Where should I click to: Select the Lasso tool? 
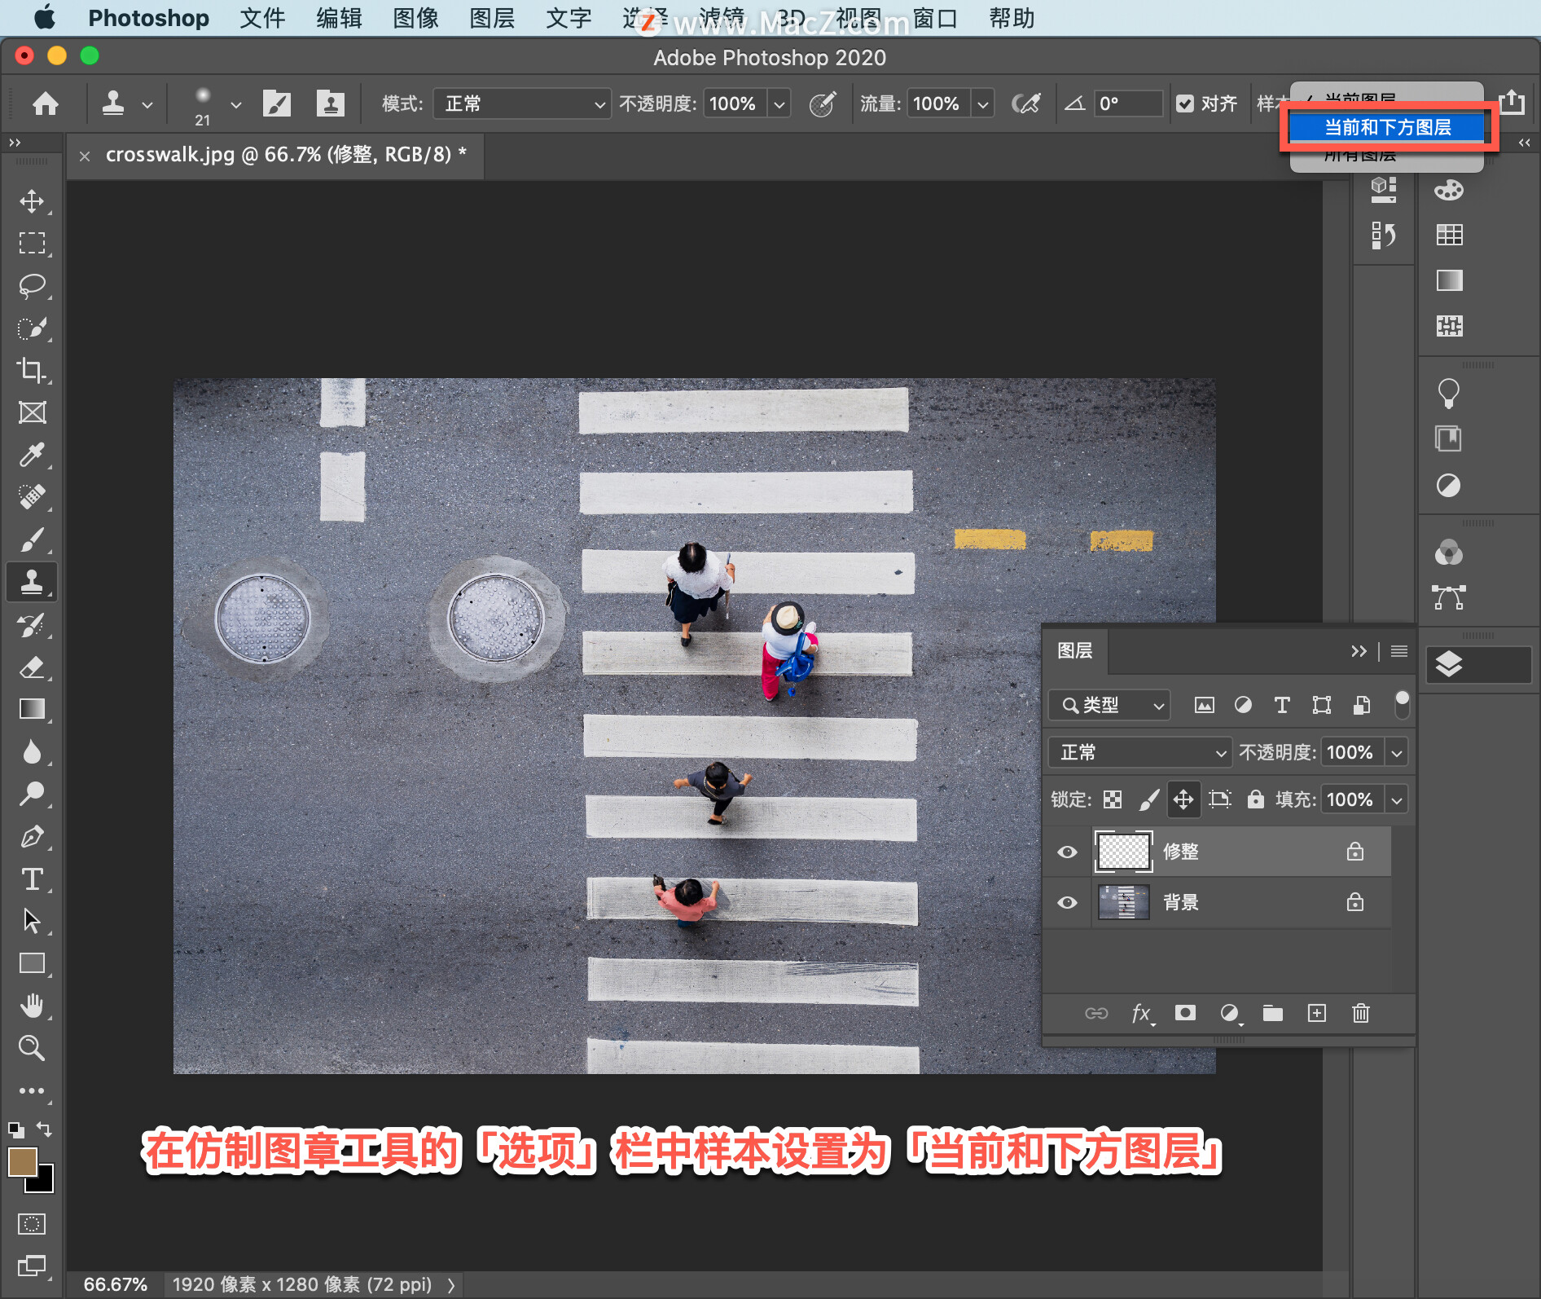32,285
